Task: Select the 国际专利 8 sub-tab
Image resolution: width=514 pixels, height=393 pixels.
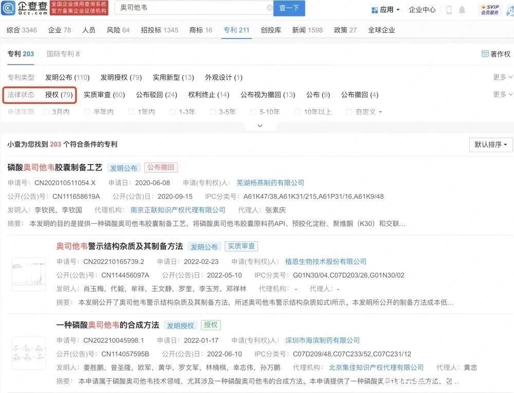Action: point(63,54)
